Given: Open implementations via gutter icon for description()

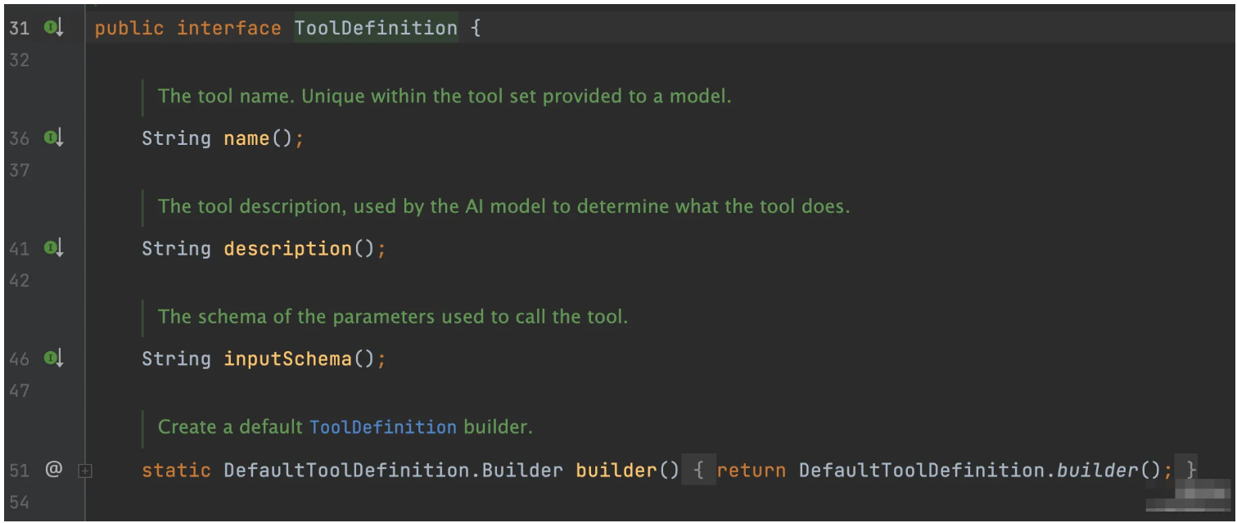Looking at the screenshot, I should click(x=53, y=248).
